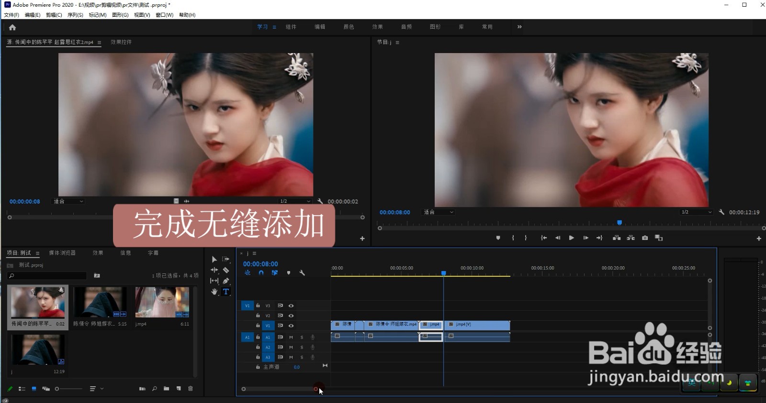
Task: Open Program Monitor resolution 1/2 dropdown
Action: click(x=697, y=212)
